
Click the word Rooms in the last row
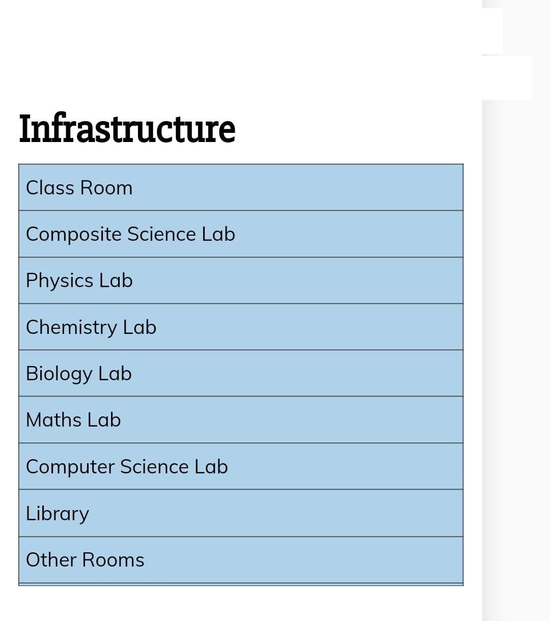[113, 560]
